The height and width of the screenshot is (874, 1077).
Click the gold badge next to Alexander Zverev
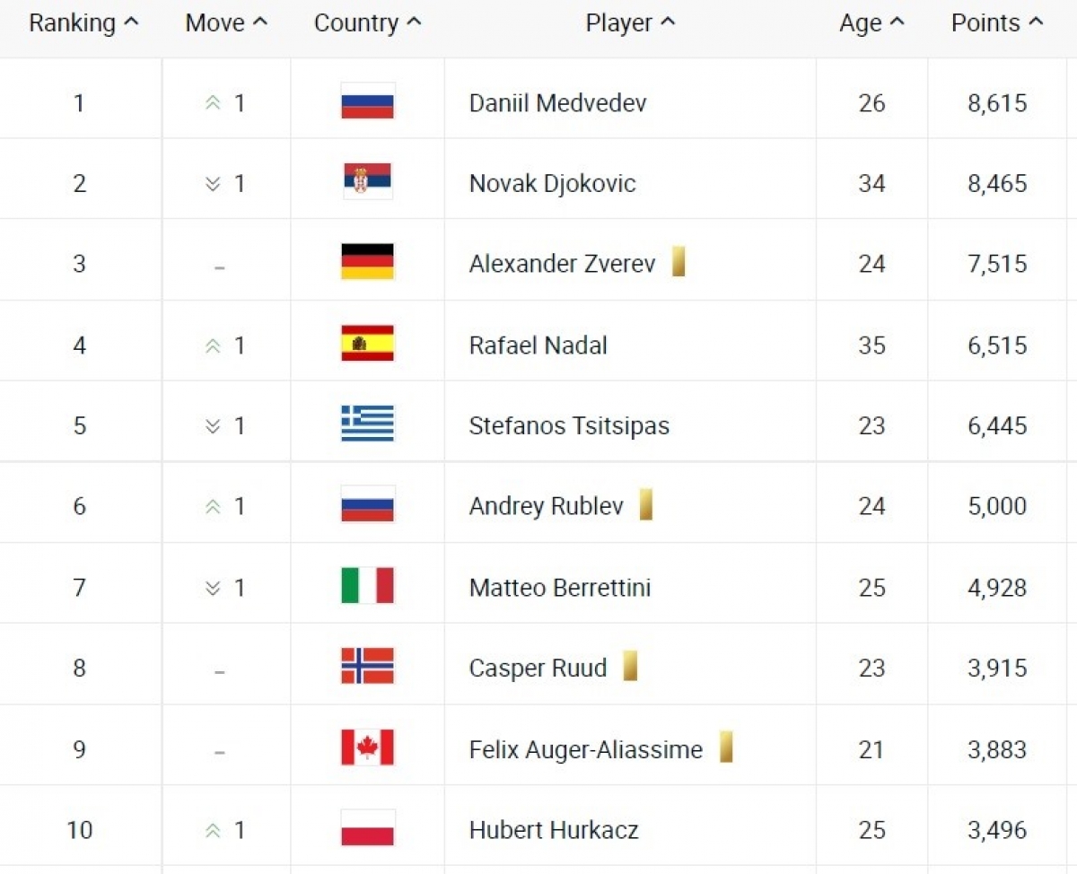coord(679,262)
